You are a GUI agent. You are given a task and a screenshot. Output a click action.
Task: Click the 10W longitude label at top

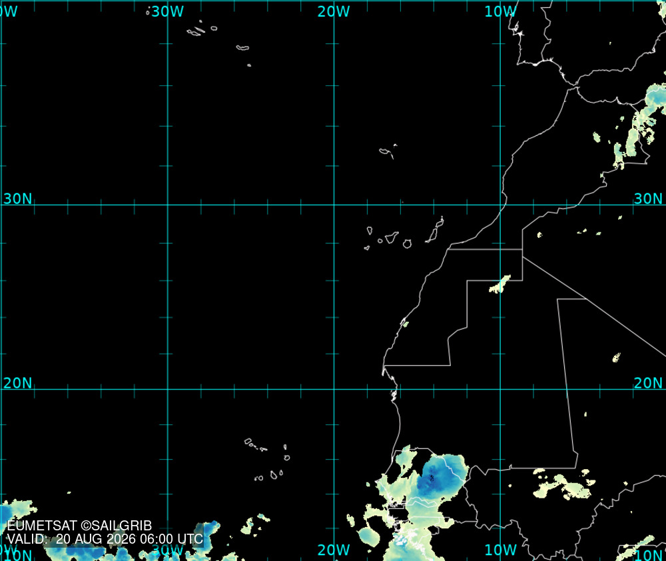click(500, 11)
